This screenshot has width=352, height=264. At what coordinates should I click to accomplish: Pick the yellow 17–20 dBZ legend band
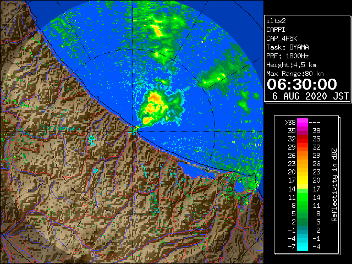(302, 180)
